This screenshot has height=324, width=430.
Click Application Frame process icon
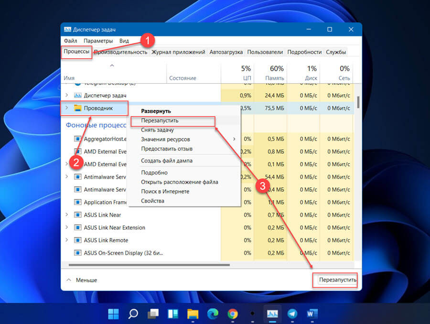78,202
